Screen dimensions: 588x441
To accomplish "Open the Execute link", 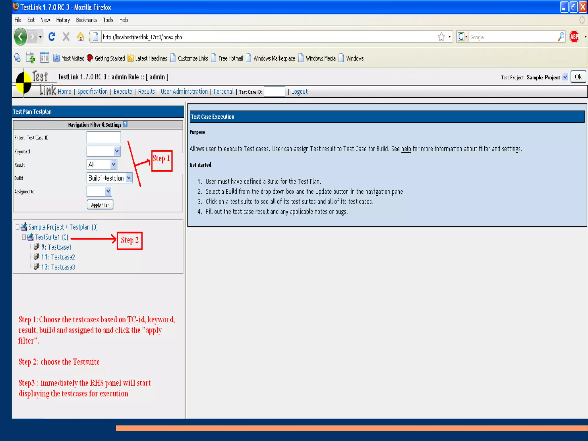I will 123,91.
